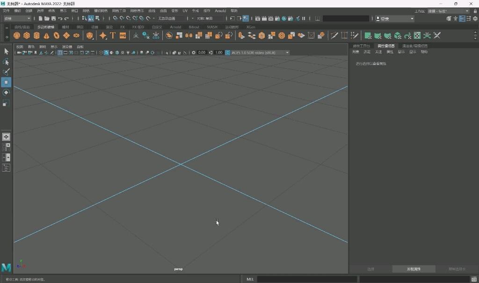This screenshot has width=479, height=283.
Task: Open the UV menu in the menu bar
Action: click(x=185, y=11)
